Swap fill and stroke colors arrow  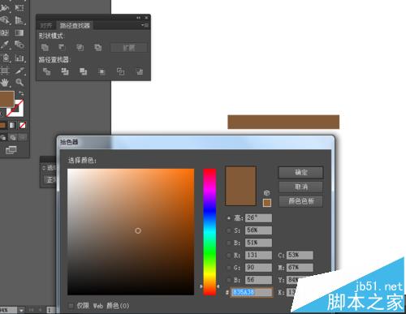[21, 93]
